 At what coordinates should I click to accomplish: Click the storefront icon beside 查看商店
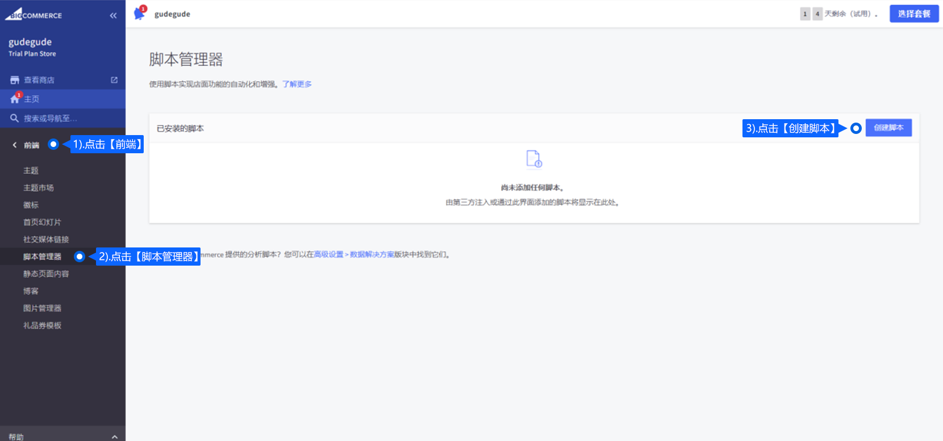pos(15,80)
